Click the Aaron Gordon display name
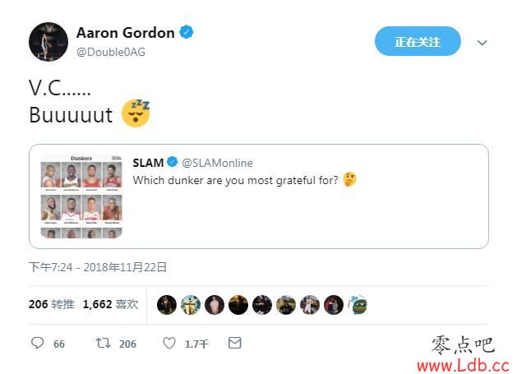The image size is (517, 374). 126,33
